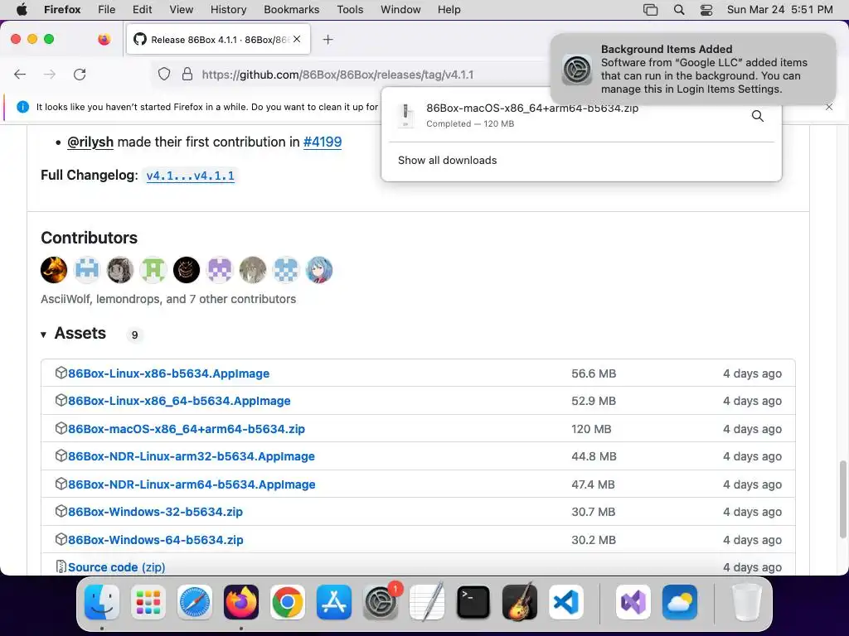Open the Weather cloud app in Dock
Screen dimensions: 849x636
point(680,602)
